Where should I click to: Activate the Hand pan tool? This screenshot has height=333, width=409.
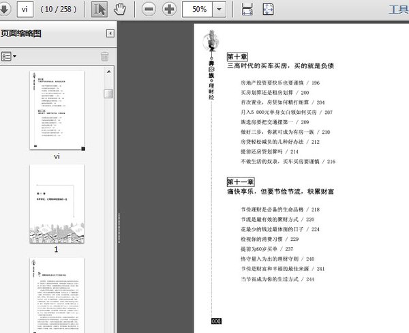pos(120,10)
